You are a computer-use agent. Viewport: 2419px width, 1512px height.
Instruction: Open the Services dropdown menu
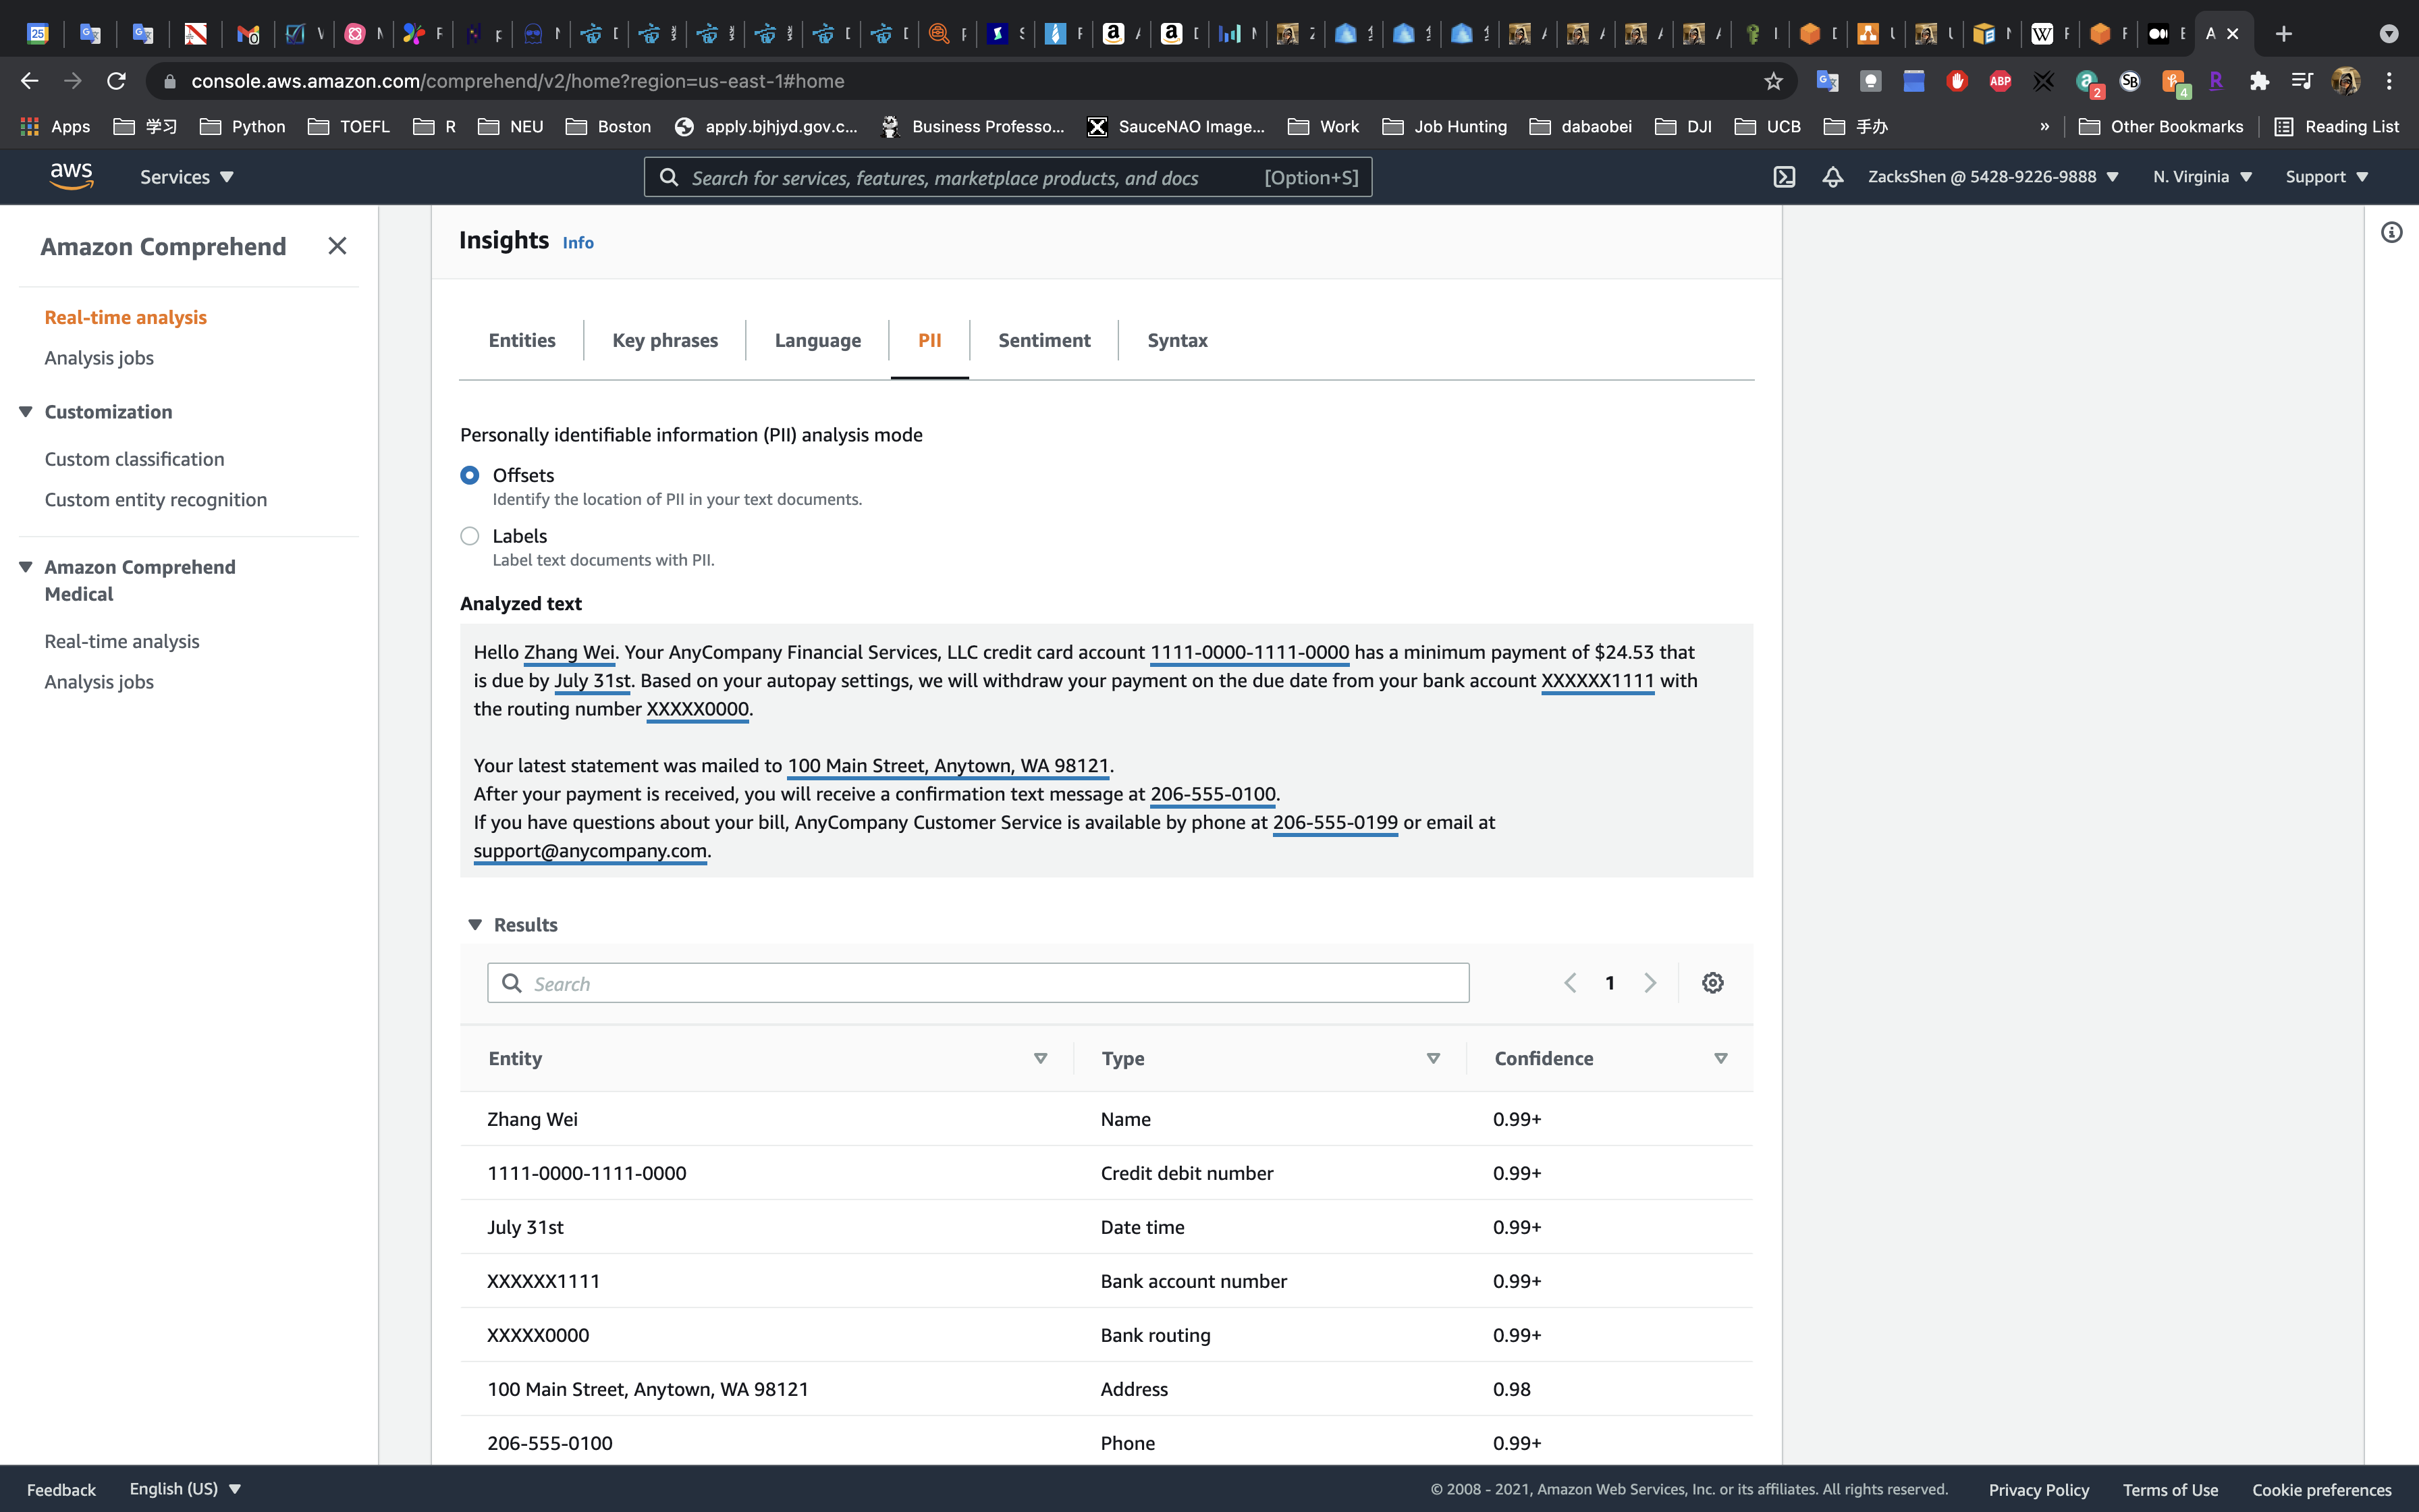pos(186,177)
